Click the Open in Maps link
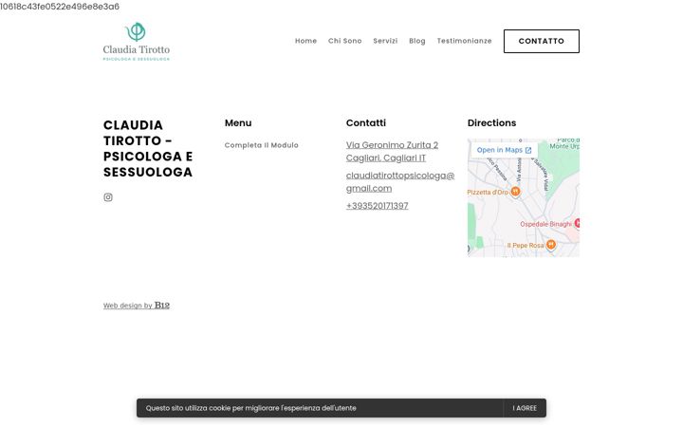Image resolution: width=683 pixels, height=427 pixels. (505, 150)
